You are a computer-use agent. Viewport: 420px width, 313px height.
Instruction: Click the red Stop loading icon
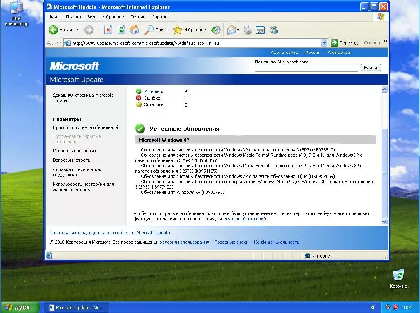pos(108,30)
